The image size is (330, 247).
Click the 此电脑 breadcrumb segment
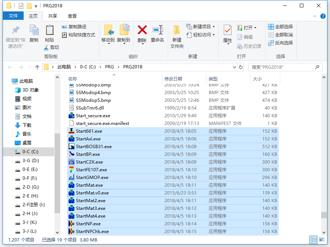pyautogui.click(x=64, y=67)
